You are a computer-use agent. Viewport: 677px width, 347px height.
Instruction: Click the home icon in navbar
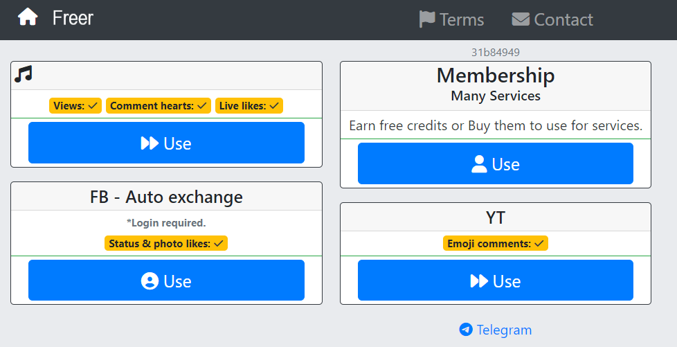pos(28,17)
